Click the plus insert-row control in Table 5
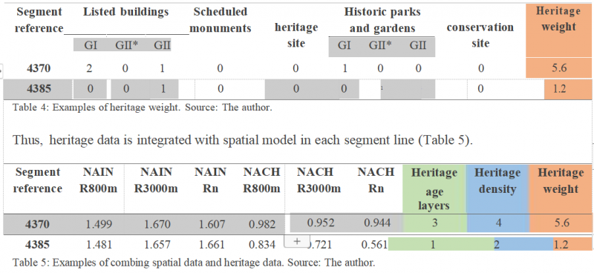Viewport: 594px width, 273px height. click(x=297, y=242)
